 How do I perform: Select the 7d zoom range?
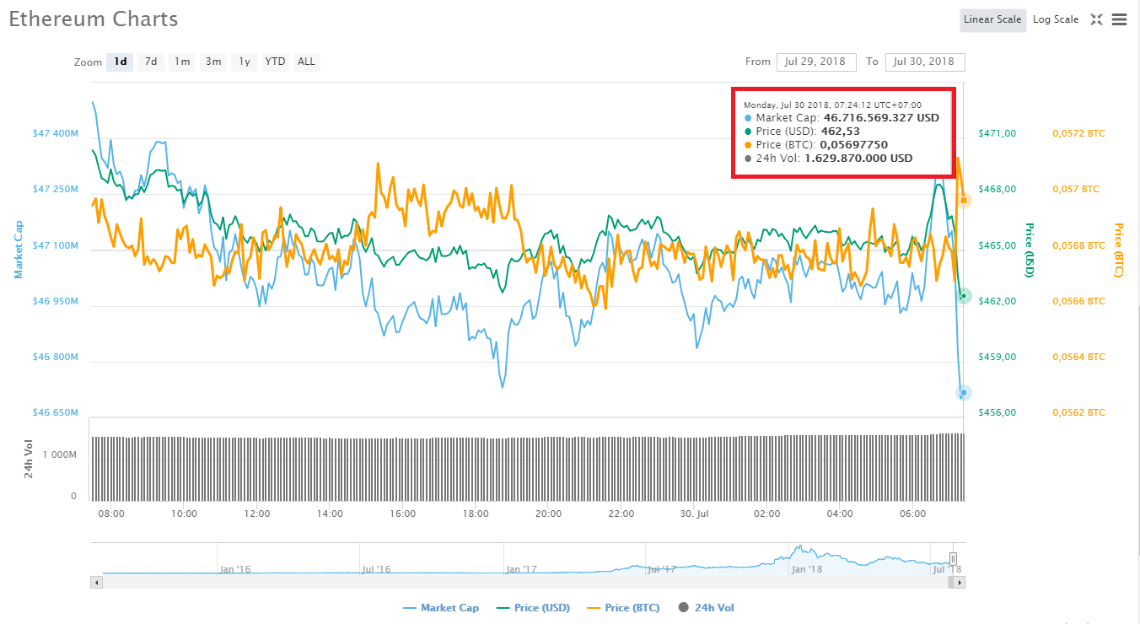pos(150,62)
